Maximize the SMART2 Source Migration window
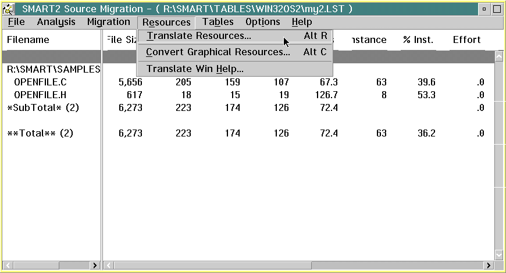This screenshot has height=273, width=506. tap(497, 9)
